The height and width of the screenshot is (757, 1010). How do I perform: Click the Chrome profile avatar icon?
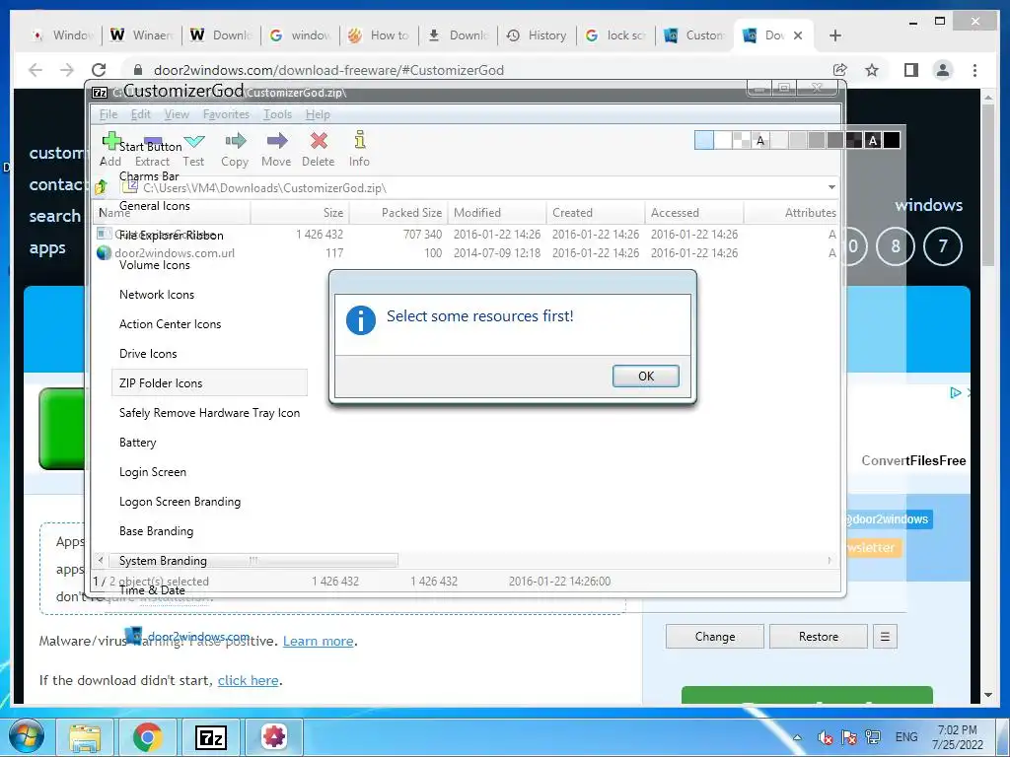[943, 70]
